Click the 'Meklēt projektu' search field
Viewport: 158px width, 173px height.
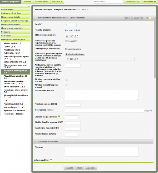tap(108, 2)
